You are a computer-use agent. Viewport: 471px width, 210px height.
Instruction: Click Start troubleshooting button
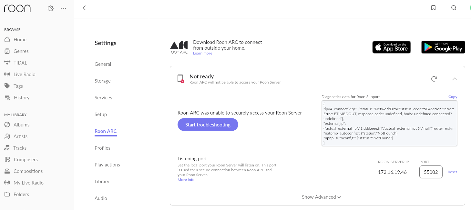coord(208,125)
